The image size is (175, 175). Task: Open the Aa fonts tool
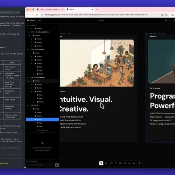pos(134,163)
